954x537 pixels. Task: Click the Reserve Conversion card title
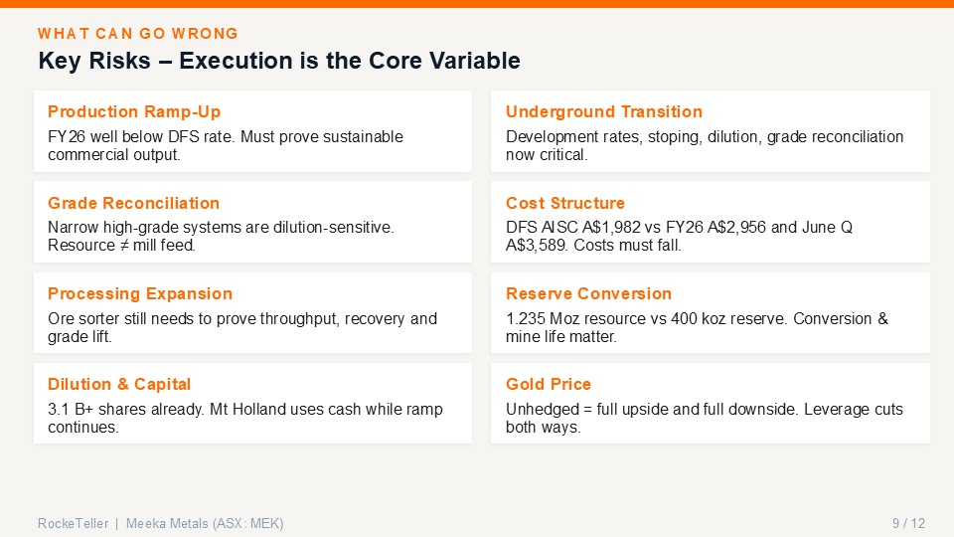pyautogui.click(x=588, y=293)
